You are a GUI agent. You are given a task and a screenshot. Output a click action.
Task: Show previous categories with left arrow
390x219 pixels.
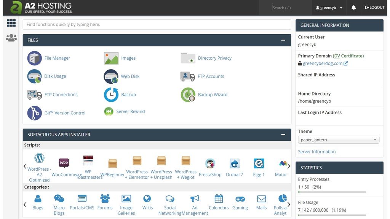[x=25, y=205]
